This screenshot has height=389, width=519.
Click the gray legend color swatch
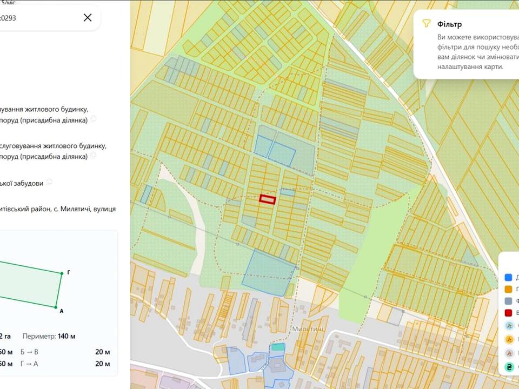[x=508, y=301]
